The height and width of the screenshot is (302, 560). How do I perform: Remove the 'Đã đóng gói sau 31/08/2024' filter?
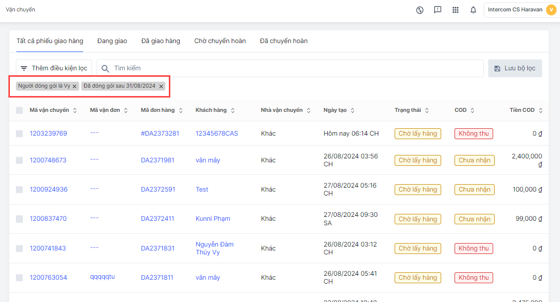pos(161,86)
